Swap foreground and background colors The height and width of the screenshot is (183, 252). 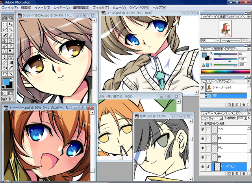[x=11, y=79]
